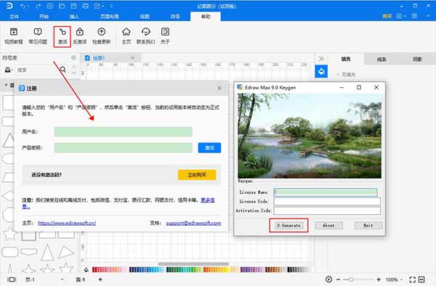Click the Activation Code field in Keygen
Viewport: 436px width, 286px height.
coord(327,211)
